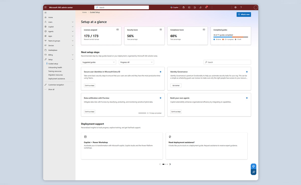The image size is (301, 185).
Task: Continue steps for Build your own agents
Action: (176, 112)
